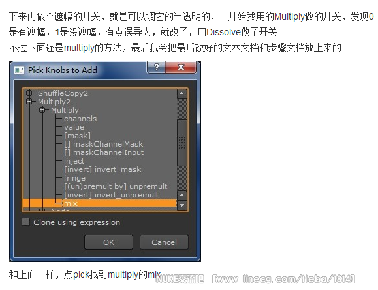Select the [mask] knob entry
Screen dimensions: 378x290
click(x=78, y=136)
